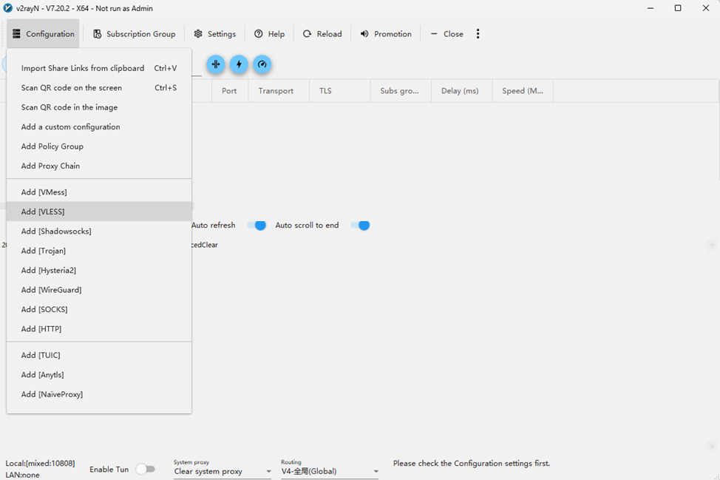This screenshot has height=480, width=720.
Task: Sort by the Port column header
Action: click(x=230, y=90)
